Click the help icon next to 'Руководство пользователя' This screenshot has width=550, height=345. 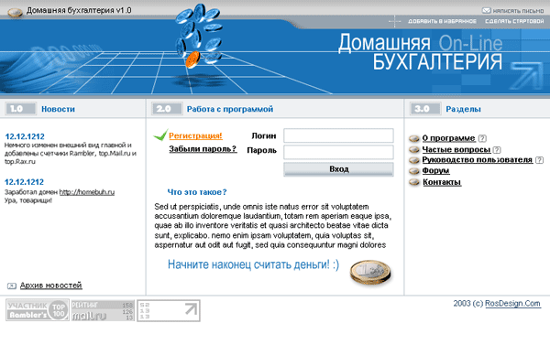point(540,160)
